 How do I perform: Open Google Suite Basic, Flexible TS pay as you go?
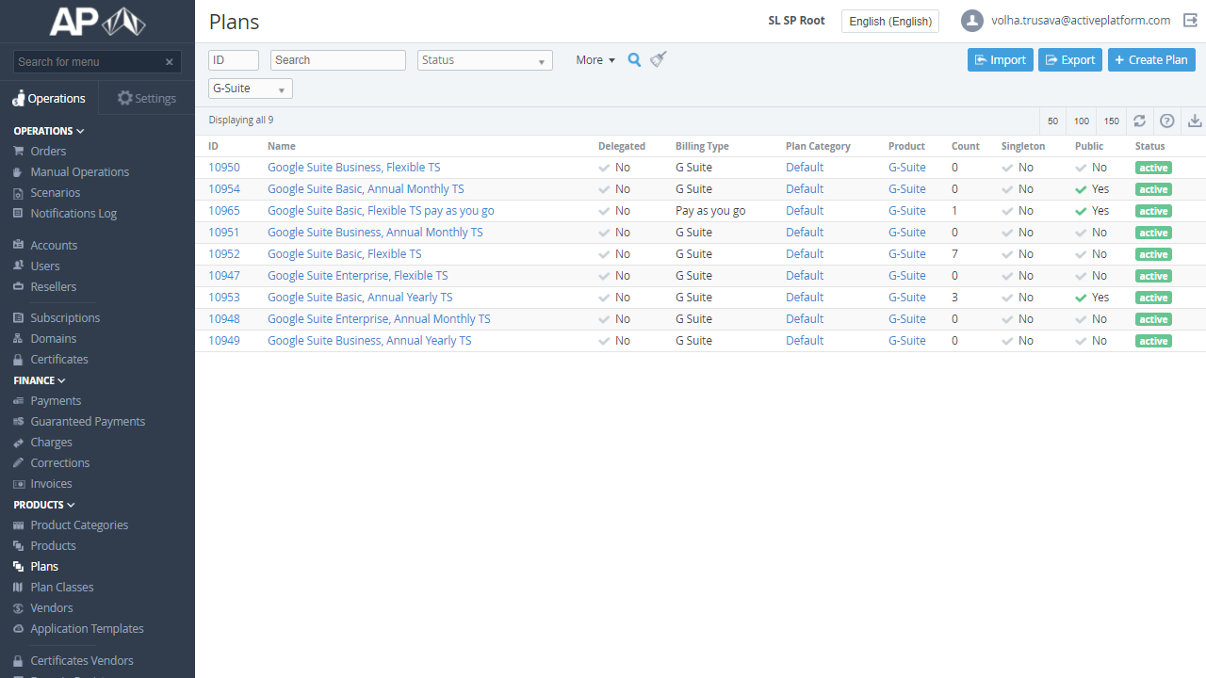click(x=381, y=211)
